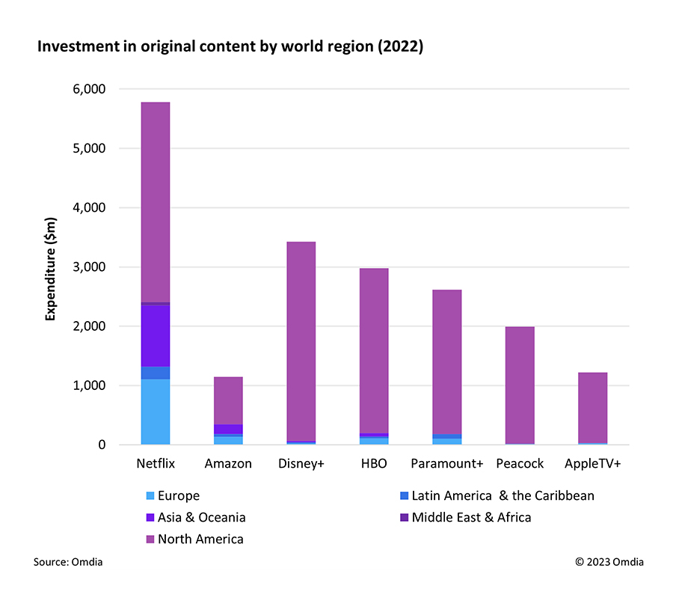Image resolution: width=673 pixels, height=589 pixels.
Task: Select the North America legend swatch
Action: (x=150, y=539)
